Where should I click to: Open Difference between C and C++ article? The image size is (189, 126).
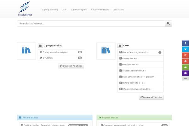click(137, 89)
